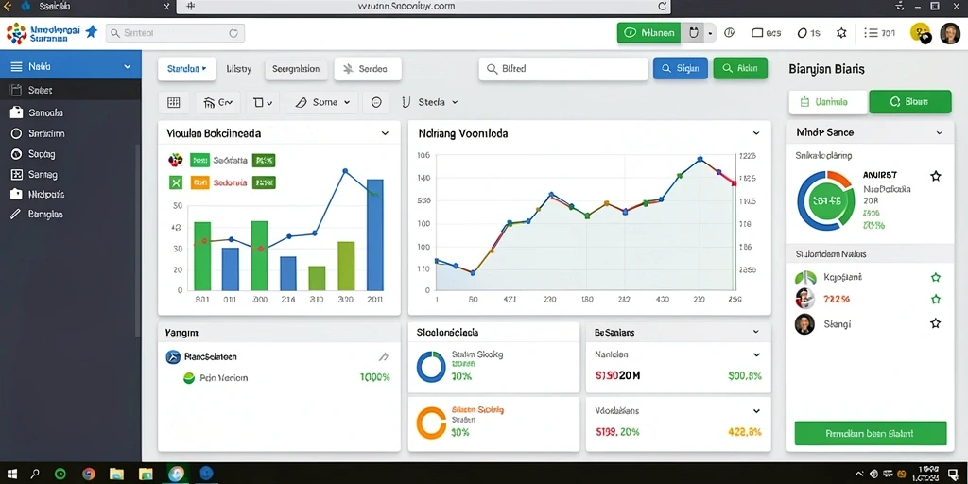Open the Soma dropdown in toolbar

click(321, 102)
